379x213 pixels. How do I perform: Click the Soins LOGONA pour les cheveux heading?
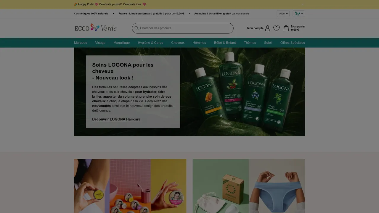(x=123, y=71)
